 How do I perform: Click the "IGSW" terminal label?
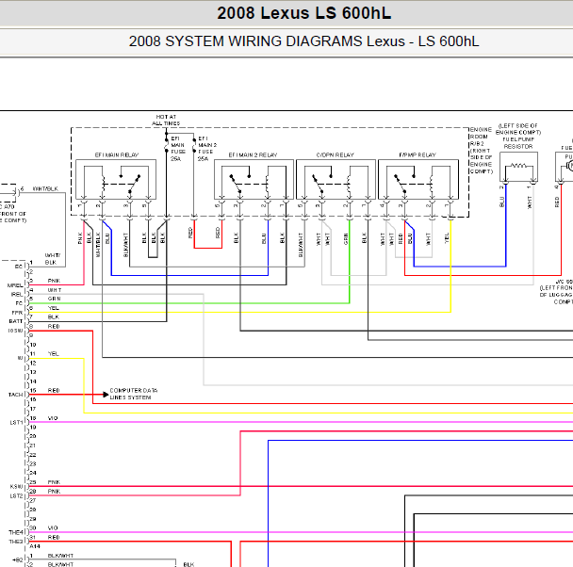coord(15,331)
